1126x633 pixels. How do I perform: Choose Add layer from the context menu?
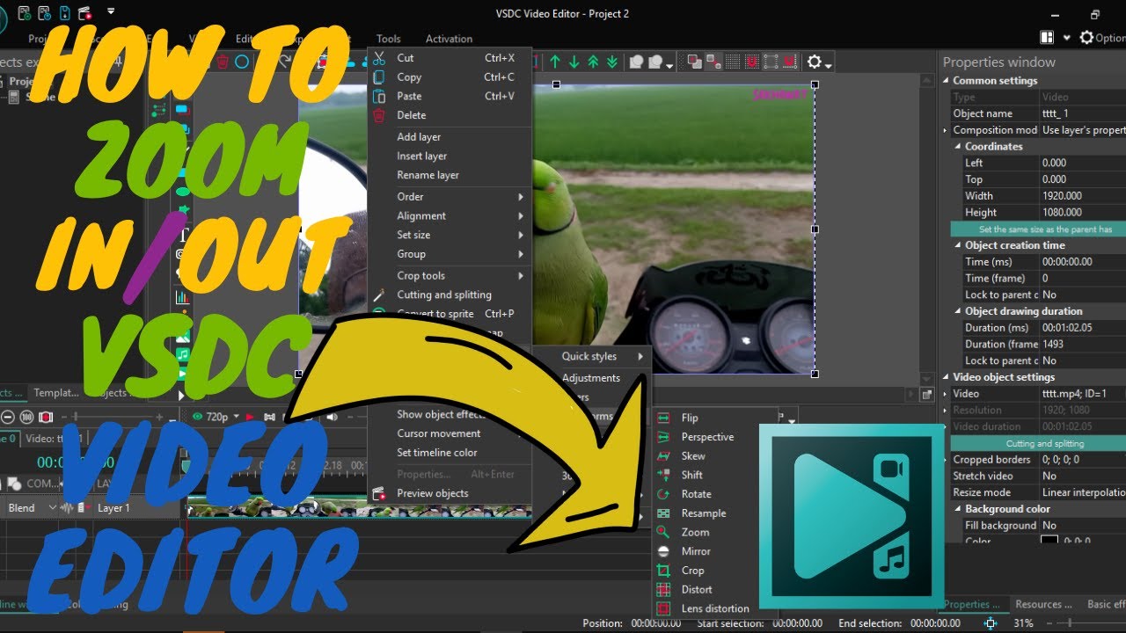pos(419,137)
